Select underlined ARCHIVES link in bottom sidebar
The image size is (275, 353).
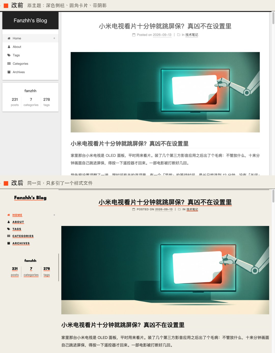[x=21, y=243]
